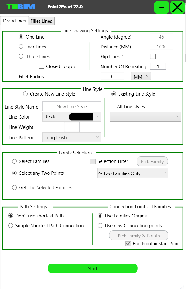Screen dimensions: 186x289
Task: Click the Number Of Repeating field
Action: coord(158,66)
